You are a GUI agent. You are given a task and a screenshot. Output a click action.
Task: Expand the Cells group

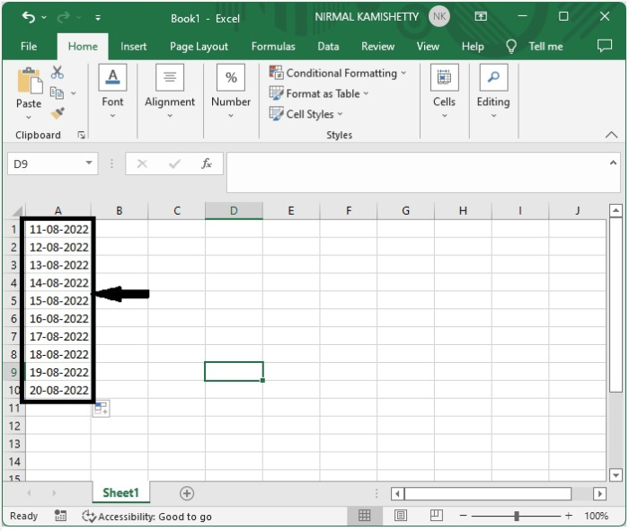pos(444,92)
